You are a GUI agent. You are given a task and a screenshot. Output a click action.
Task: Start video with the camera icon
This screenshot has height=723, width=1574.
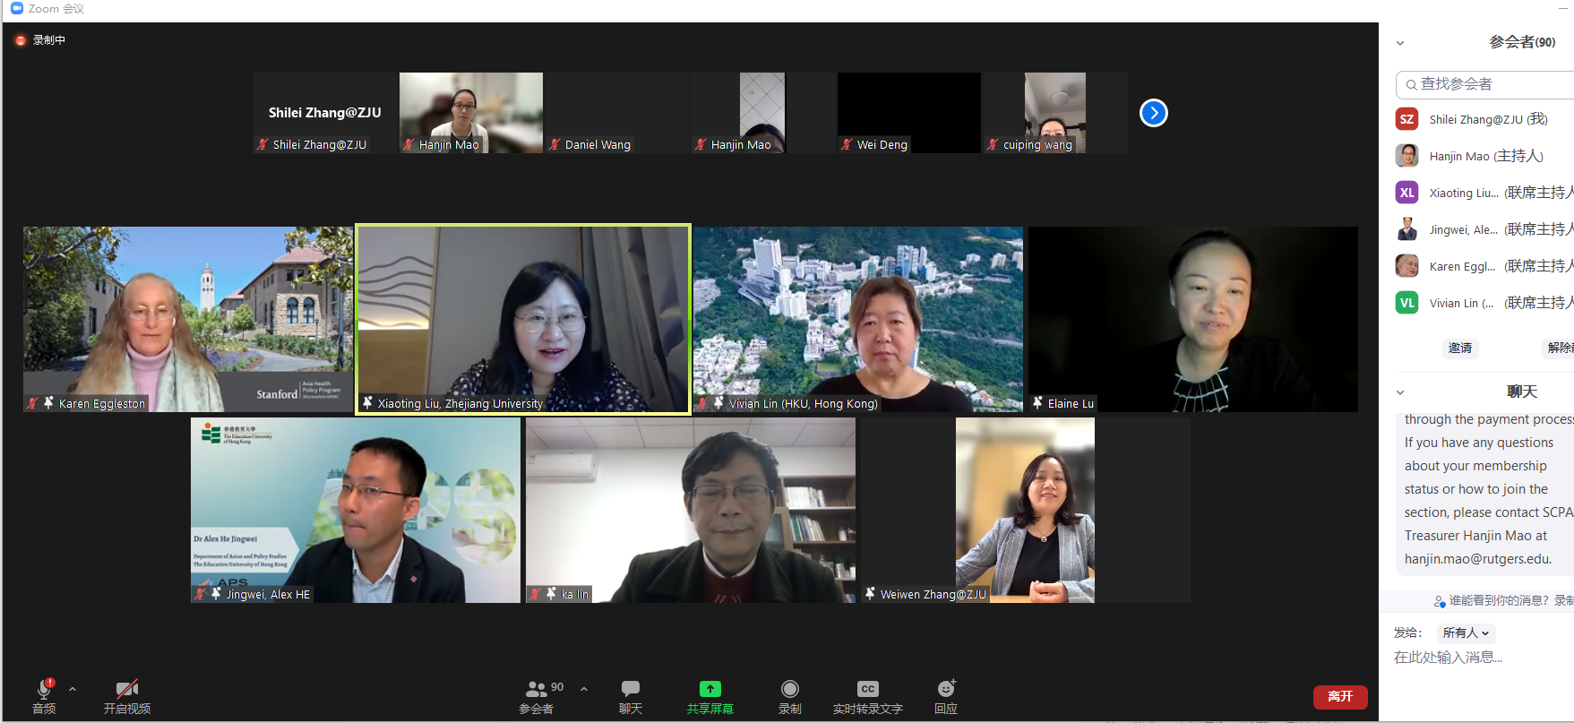pos(127,688)
